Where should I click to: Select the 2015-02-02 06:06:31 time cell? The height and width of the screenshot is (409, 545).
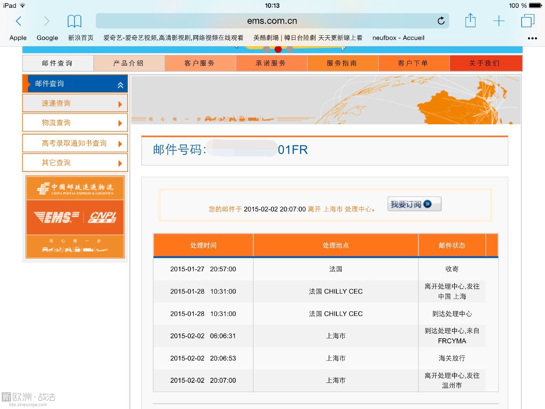coord(203,336)
